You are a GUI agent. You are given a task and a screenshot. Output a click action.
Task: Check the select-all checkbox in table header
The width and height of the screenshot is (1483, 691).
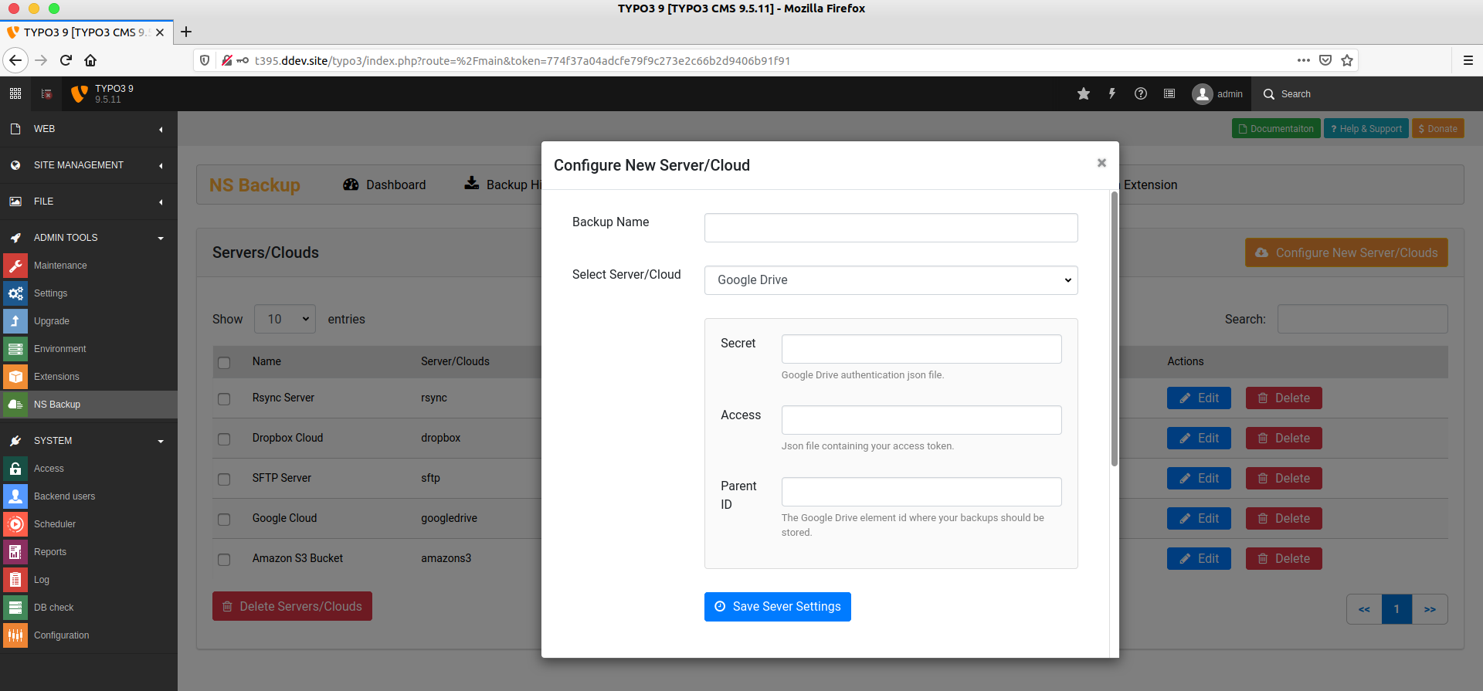[224, 363]
